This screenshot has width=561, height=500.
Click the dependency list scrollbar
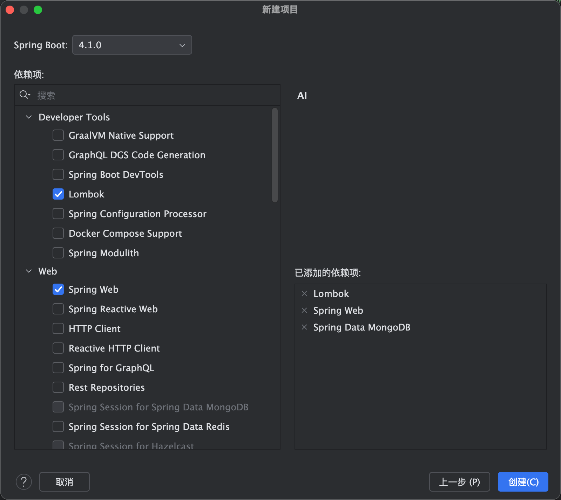275,155
